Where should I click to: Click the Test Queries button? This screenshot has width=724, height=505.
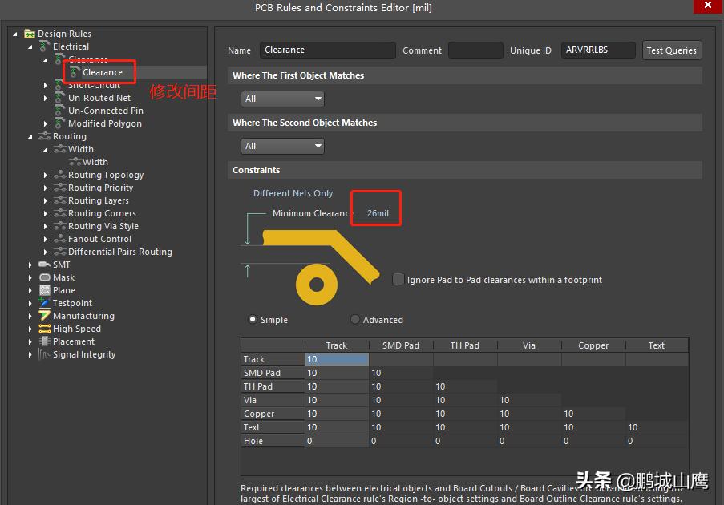671,50
